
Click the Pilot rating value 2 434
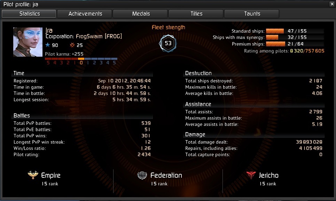pyautogui.click(x=144, y=154)
